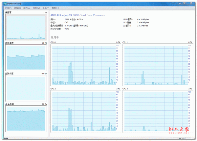
Task: Click the CPU 2 usage chart
Action: (x=86, y=111)
